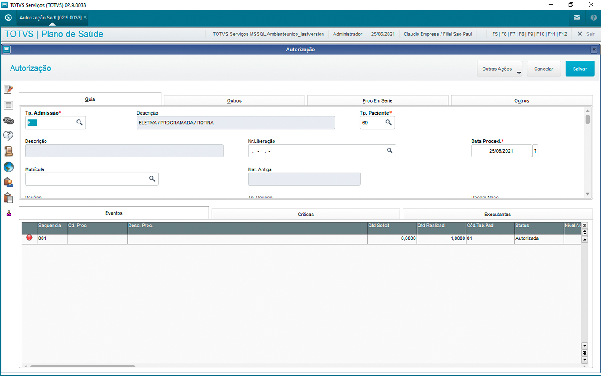Click the mail envelope icon in header

tap(577, 18)
